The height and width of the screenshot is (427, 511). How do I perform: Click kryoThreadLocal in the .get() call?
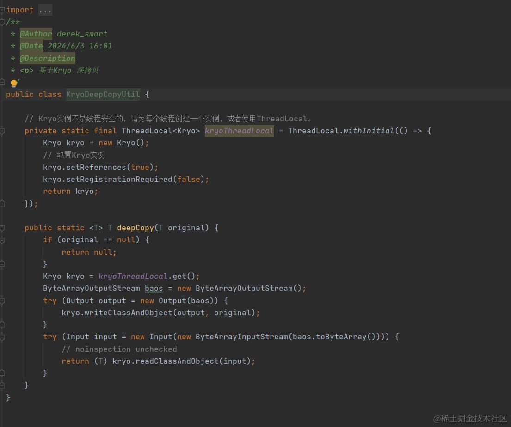[x=133, y=276]
